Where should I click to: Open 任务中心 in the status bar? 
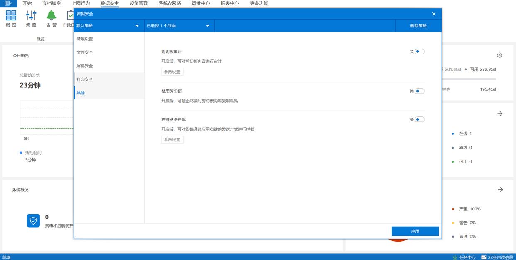[x=464, y=257]
